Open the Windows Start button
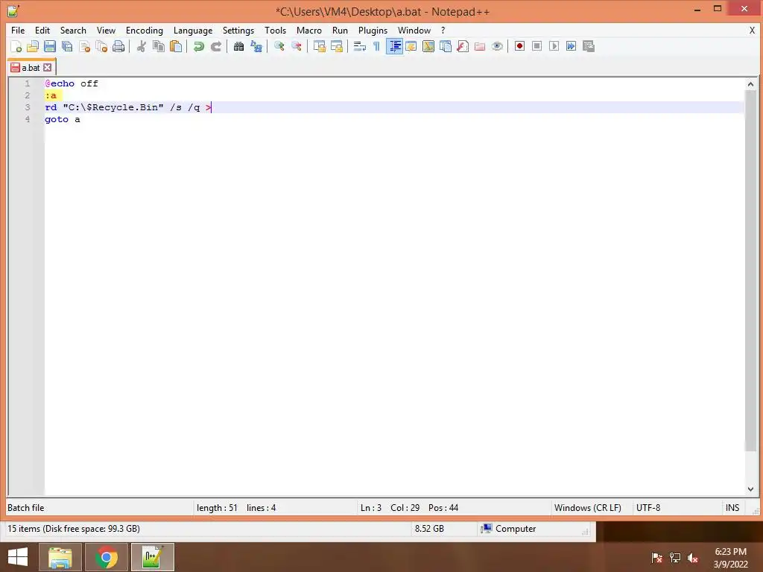763x572 pixels. tap(18, 557)
